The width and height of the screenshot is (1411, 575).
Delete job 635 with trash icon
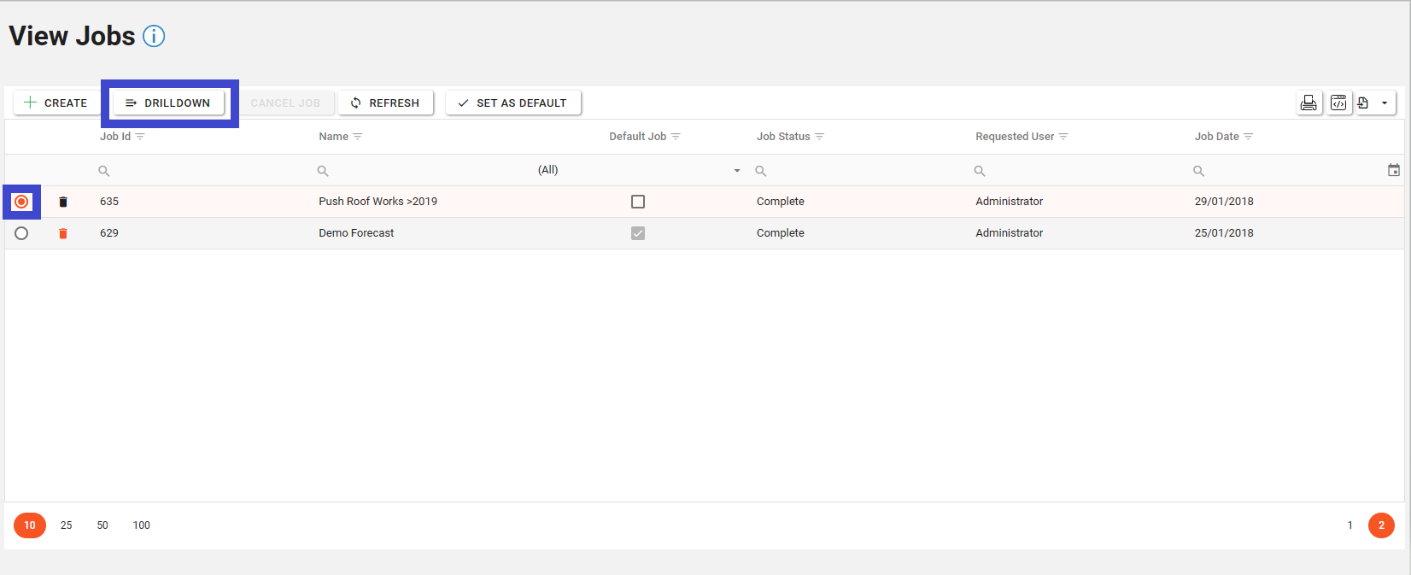63,202
